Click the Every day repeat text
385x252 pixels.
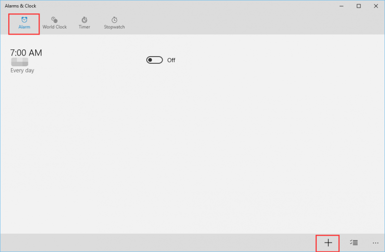pyautogui.click(x=22, y=70)
